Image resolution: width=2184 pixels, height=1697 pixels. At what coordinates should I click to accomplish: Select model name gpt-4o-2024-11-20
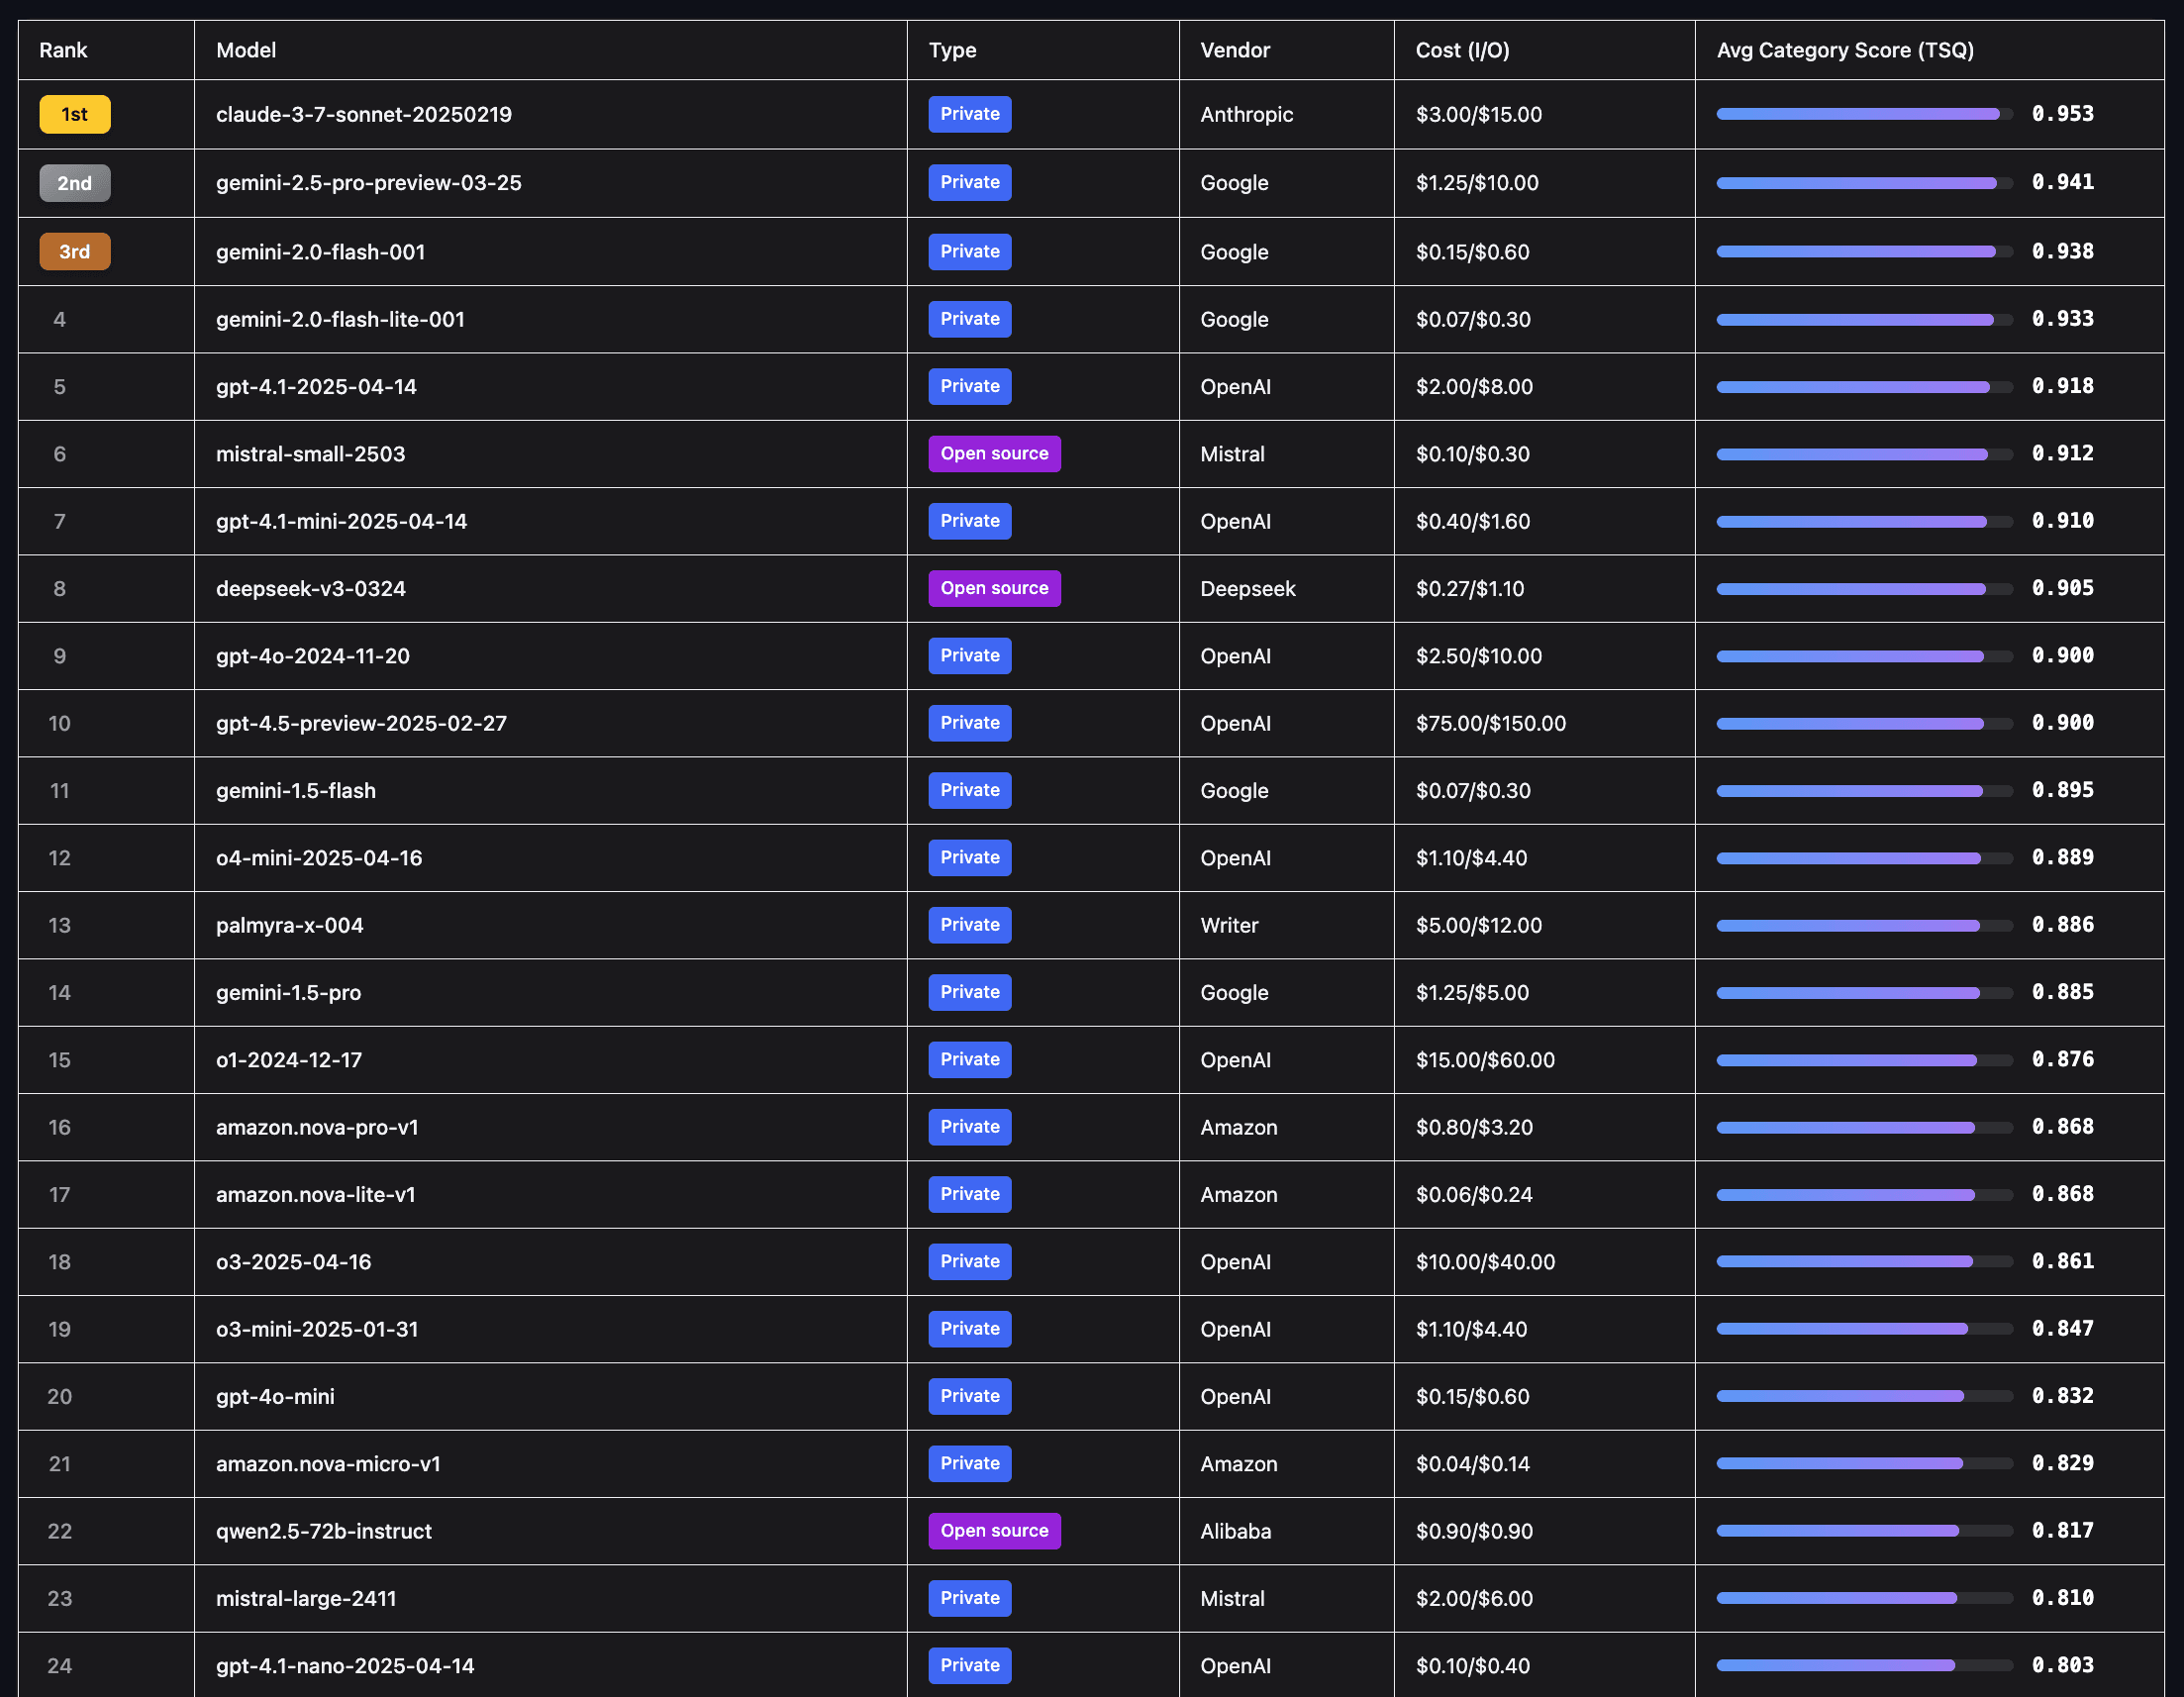313,656
